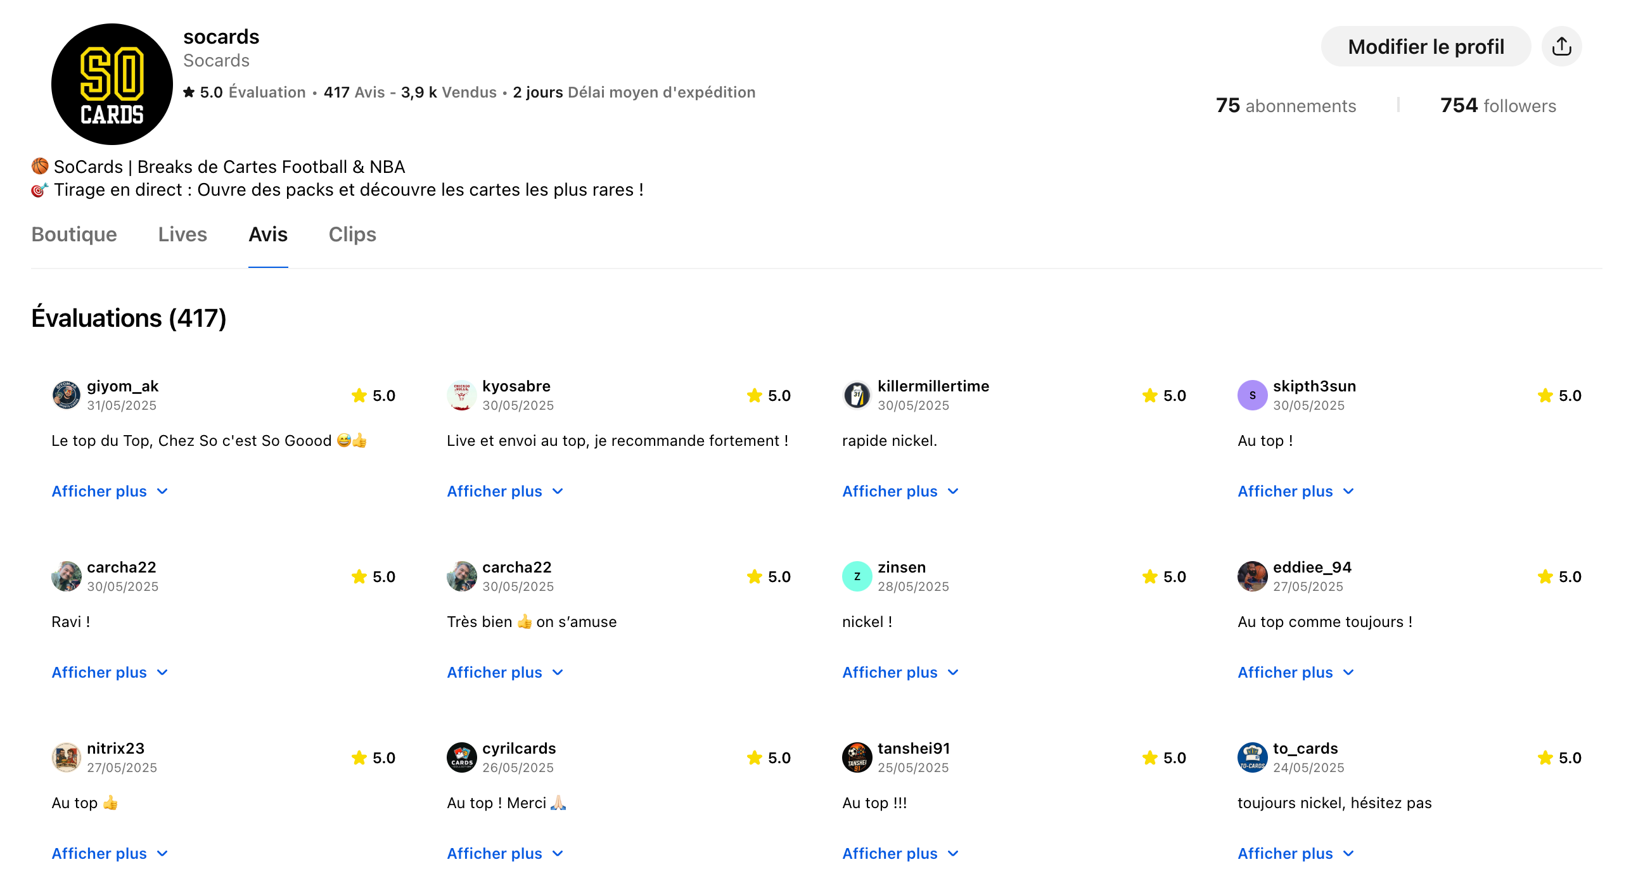This screenshot has height=893, width=1631.
Task: Open carcha22's avatar on the 'Ravi !' review
Action: coord(67,576)
